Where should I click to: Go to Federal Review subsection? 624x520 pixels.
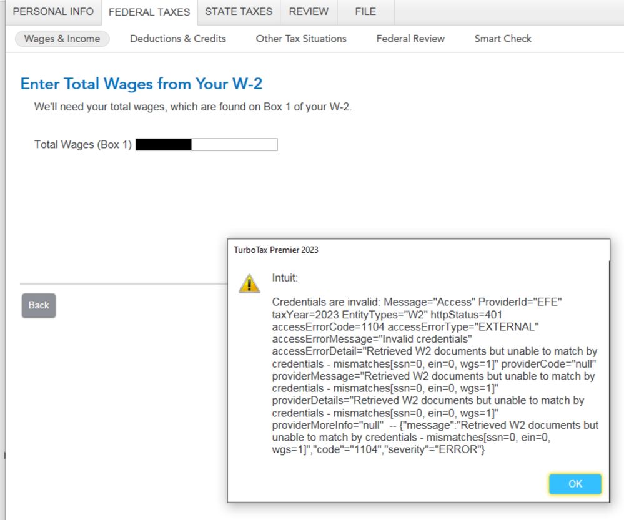(410, 39)
